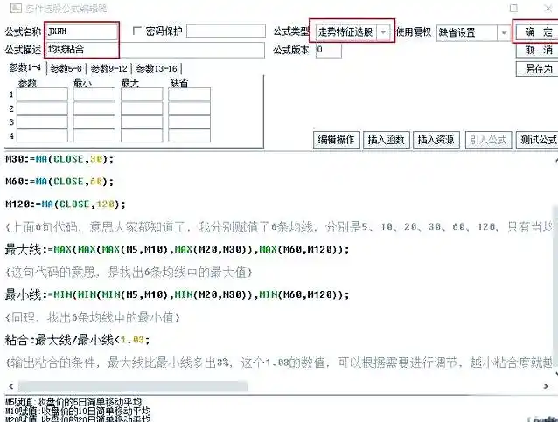Click the row 3 最小 field
The height and width of the screenshot is (422, 558).
(x=94, y=122)
